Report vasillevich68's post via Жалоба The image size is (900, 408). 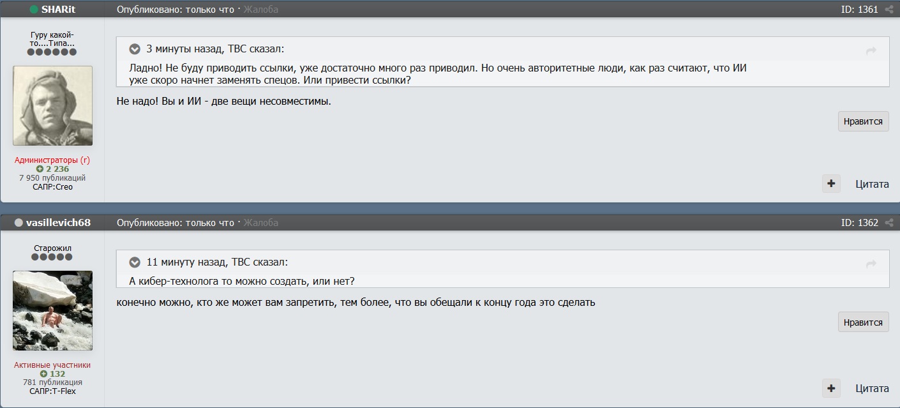click(260, 223)
